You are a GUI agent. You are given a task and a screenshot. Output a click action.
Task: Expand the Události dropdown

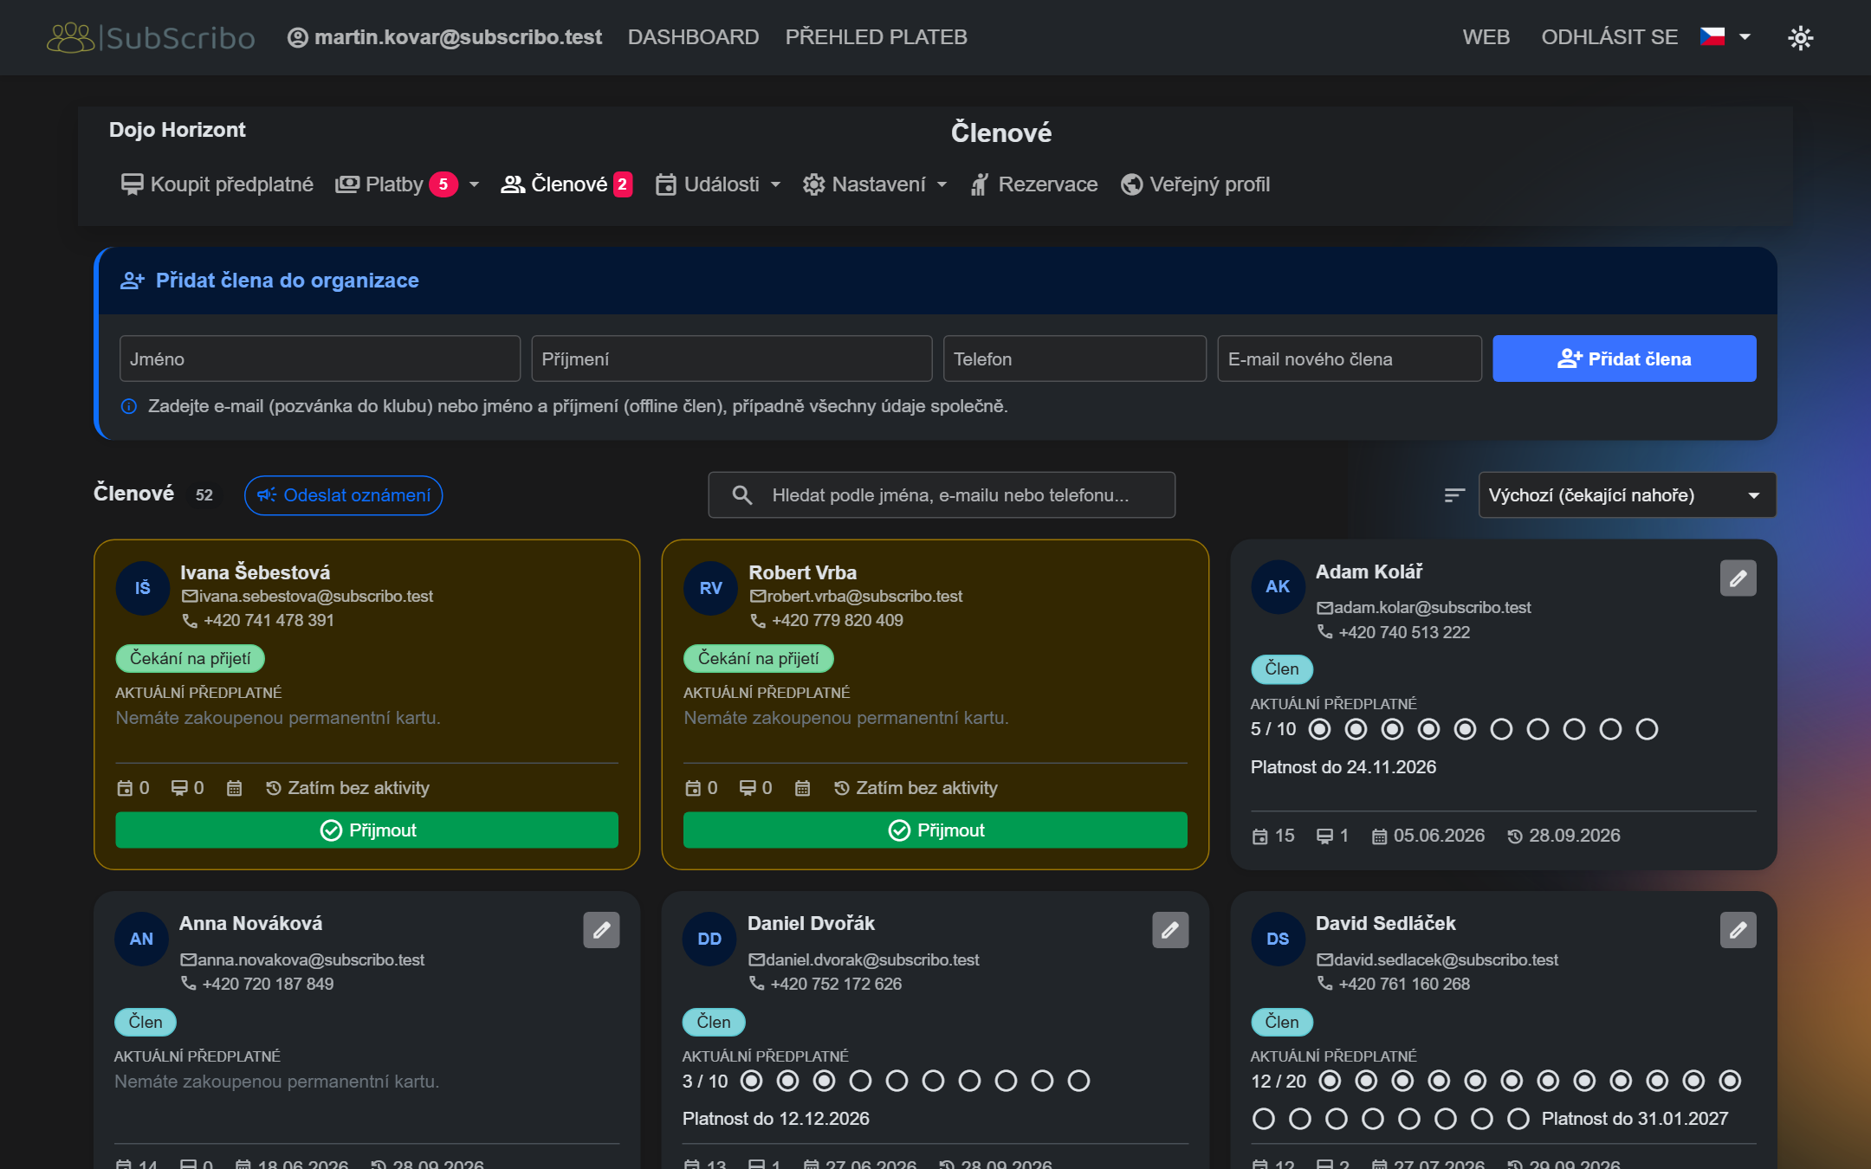click(718, 184)
